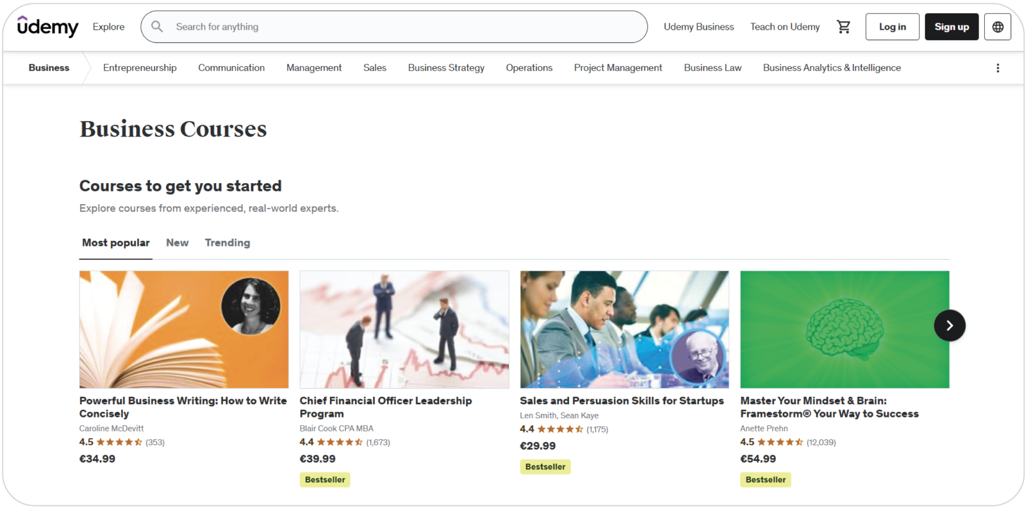Screen dimensions: 1027x509
Task: Click the Udemy Business link
Action: tap(699, 27)
